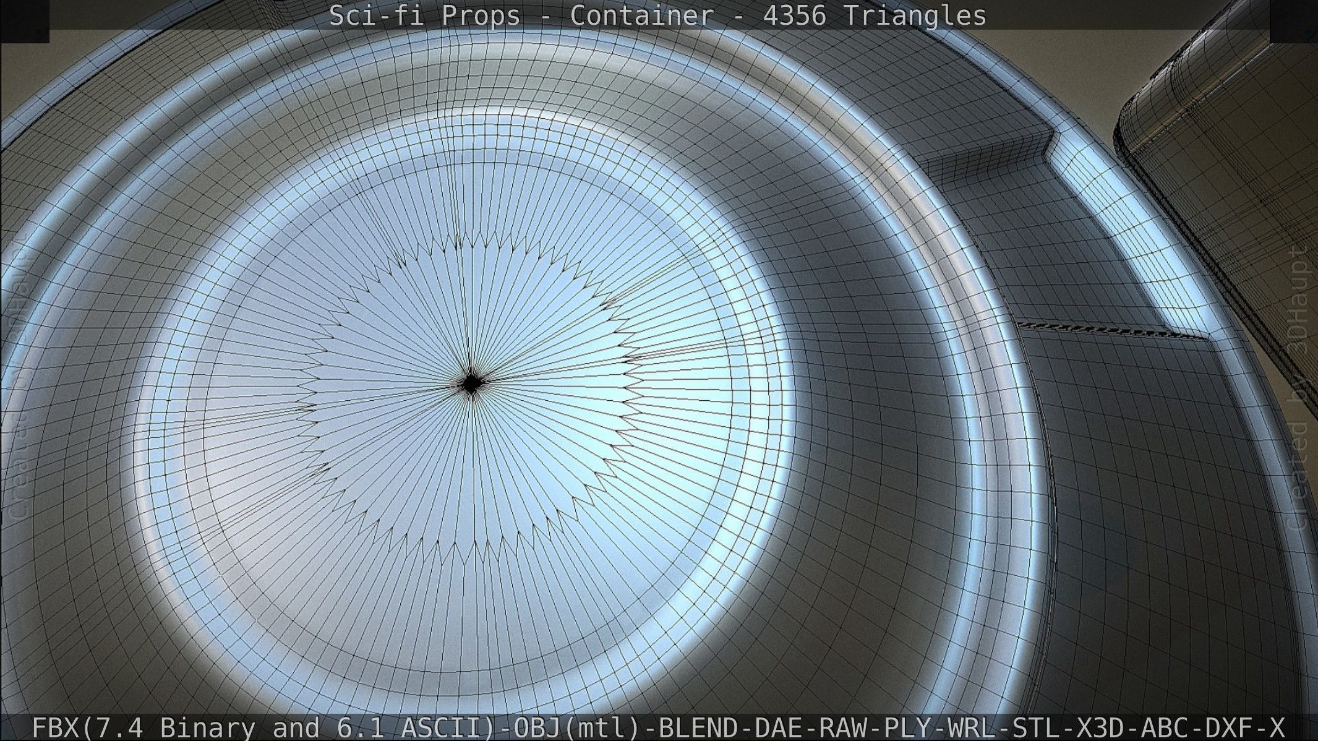
Task: Click '6.1 ASCII)' in the bottom bar
Action: point(417,727)
